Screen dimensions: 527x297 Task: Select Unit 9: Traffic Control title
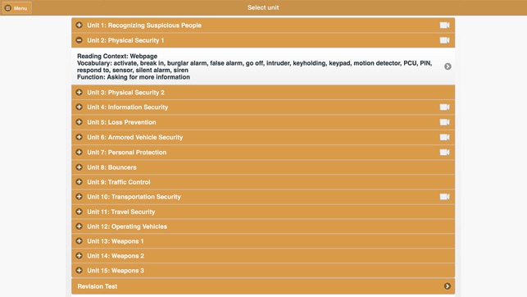tap(119, 182)
